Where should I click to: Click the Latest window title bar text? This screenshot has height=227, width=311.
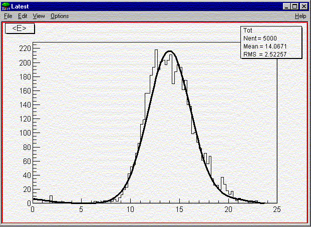tap(21, 6)
